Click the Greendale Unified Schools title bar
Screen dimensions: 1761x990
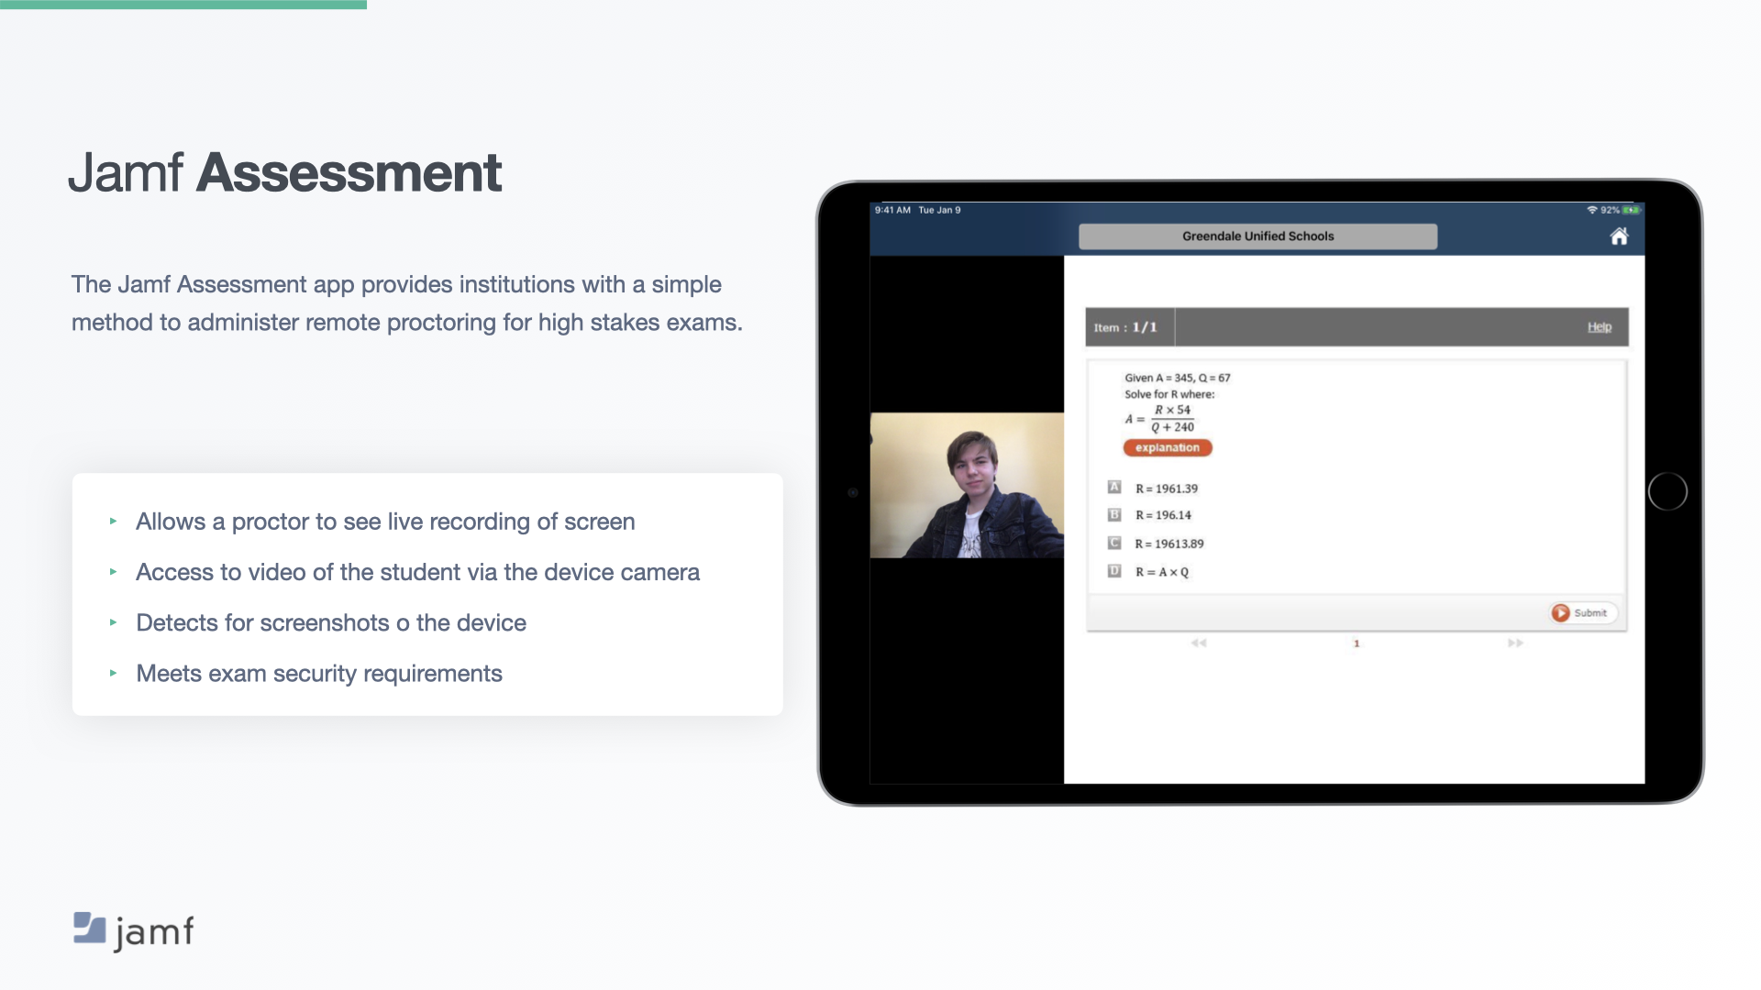(x=1257, y=236)
